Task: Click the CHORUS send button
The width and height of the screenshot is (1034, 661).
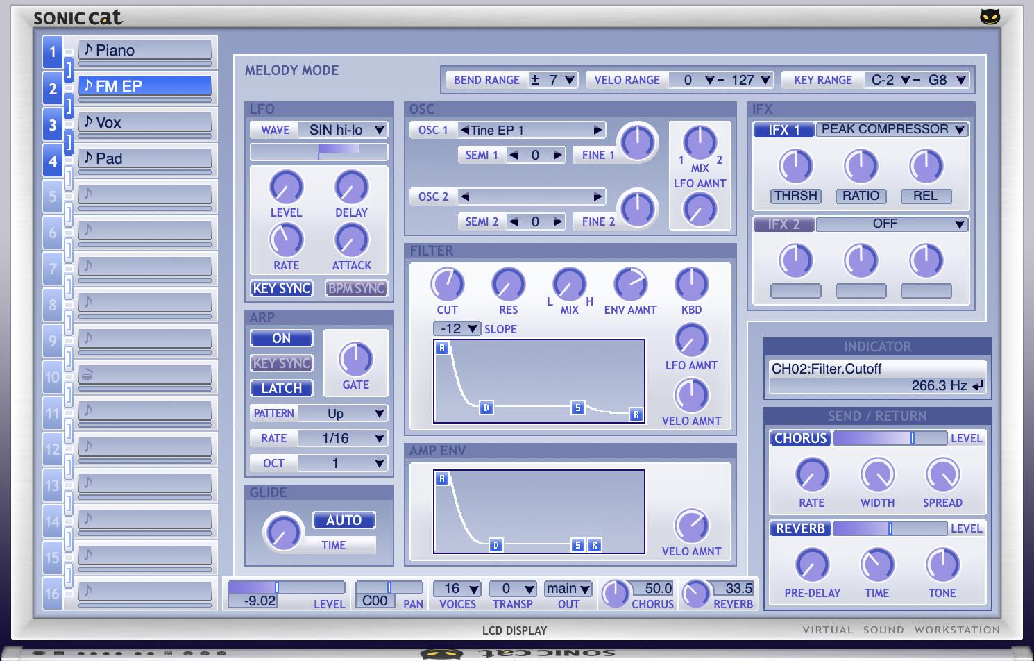Action: [800, 438]
